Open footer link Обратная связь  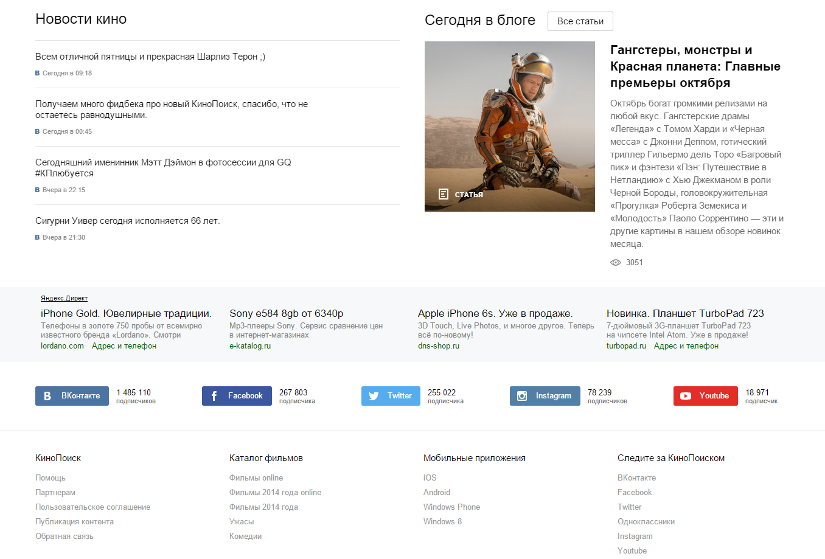point(64,536)
